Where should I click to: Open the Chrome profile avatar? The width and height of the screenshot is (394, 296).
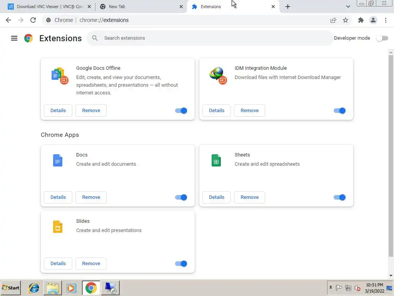point(373,20)
